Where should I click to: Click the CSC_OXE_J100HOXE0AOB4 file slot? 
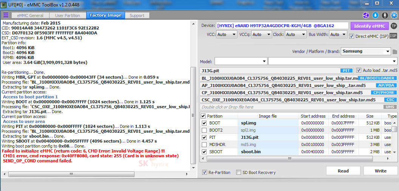tap(298, 100)
